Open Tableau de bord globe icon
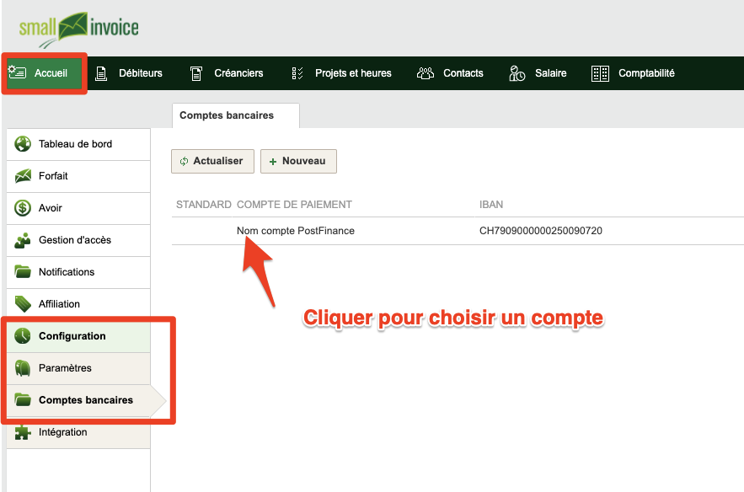The image size is (744, 492). tap(22, 144)
